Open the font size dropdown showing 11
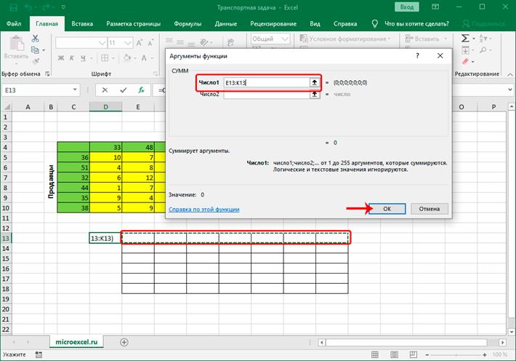Image resolution: width=516 pixels, height=361 pixels. 129,43
